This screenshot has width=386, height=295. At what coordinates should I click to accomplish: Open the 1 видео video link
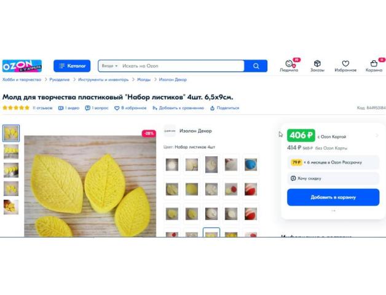pyautogui.click(x=69, y=108)
